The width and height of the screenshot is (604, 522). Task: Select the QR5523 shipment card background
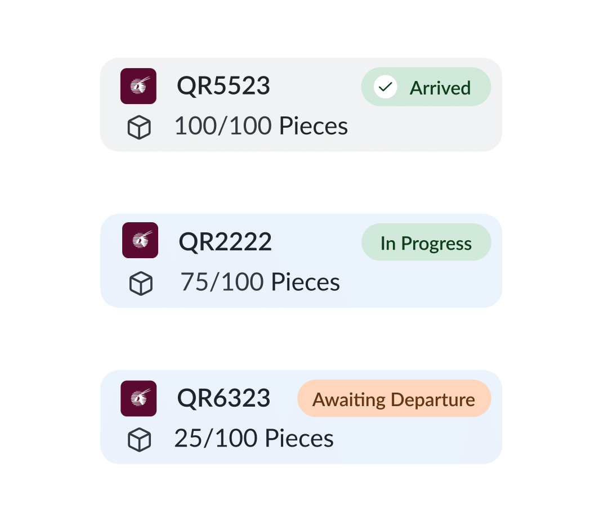[301, 105]
